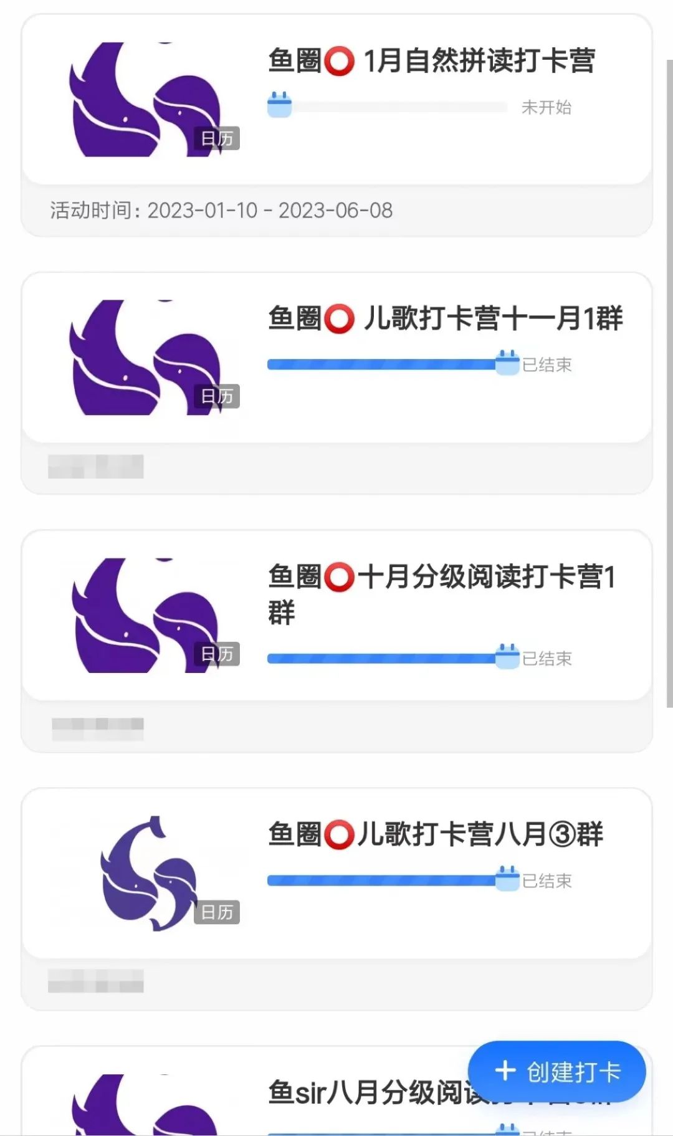
Task: Click 日历 badge on 十月分级阅读 card
Action: [217, 654]
